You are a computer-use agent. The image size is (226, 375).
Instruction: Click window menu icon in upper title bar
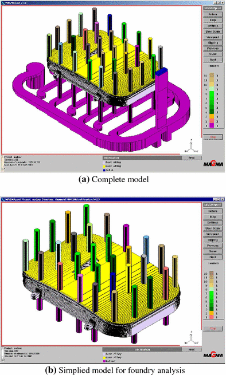tap(3, 3)
